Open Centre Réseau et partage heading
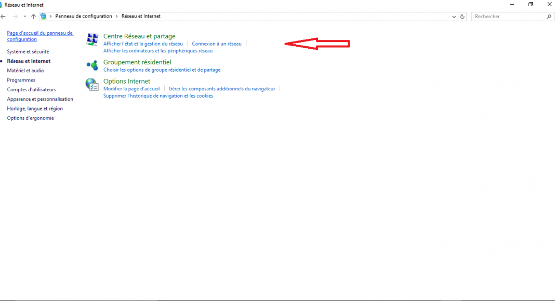 (139, 36)
